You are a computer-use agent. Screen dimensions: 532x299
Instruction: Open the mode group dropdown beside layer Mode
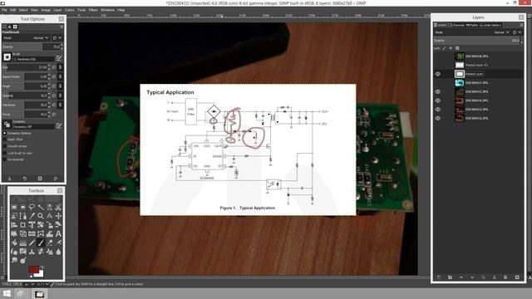(x=517, y=32)
